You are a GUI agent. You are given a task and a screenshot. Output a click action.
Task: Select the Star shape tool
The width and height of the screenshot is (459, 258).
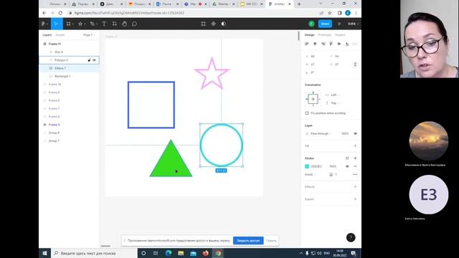[x=80, y=24]
